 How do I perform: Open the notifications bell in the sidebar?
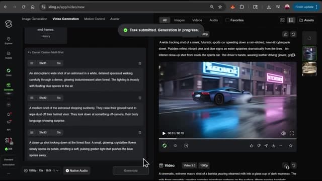pos(9,114)
